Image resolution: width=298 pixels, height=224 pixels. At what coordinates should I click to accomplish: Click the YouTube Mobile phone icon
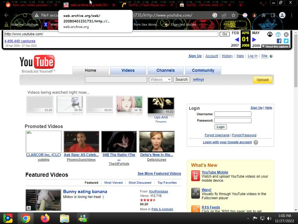pos(195,176)
